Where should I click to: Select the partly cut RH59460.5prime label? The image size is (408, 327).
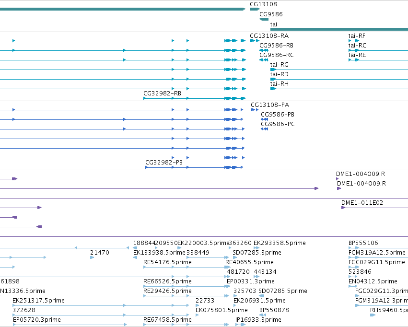[x=389, y=310]
